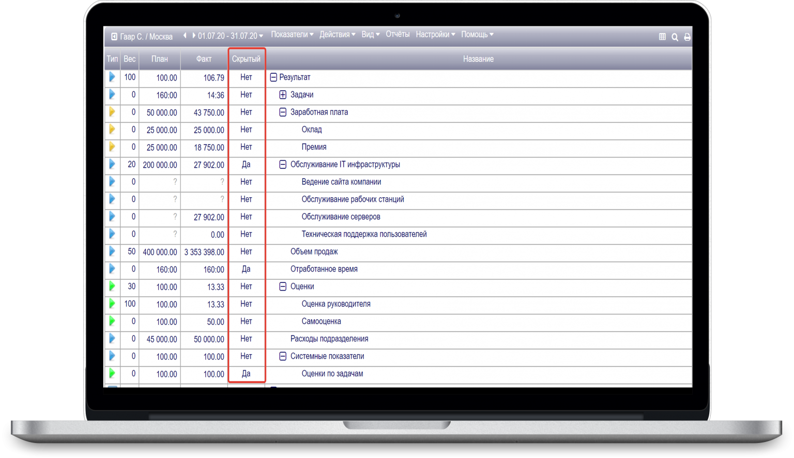Click the Факт column header

204,59
